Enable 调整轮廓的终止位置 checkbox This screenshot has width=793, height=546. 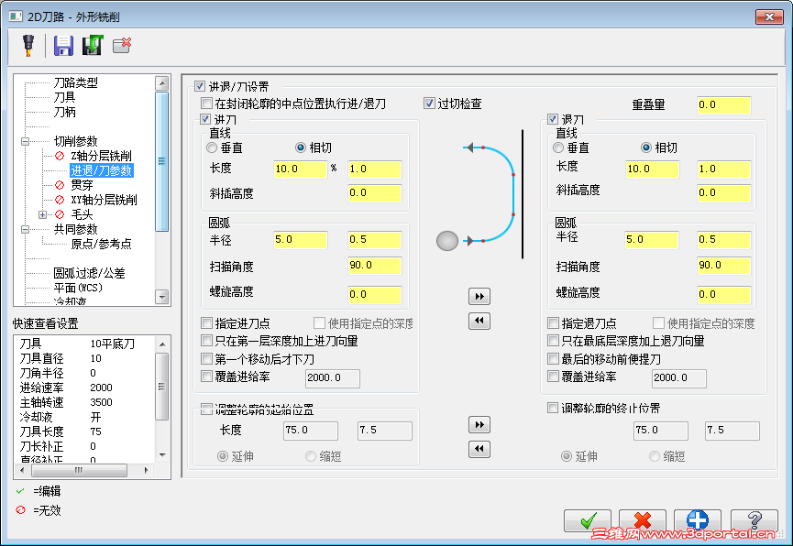click(x=553, y=408)
